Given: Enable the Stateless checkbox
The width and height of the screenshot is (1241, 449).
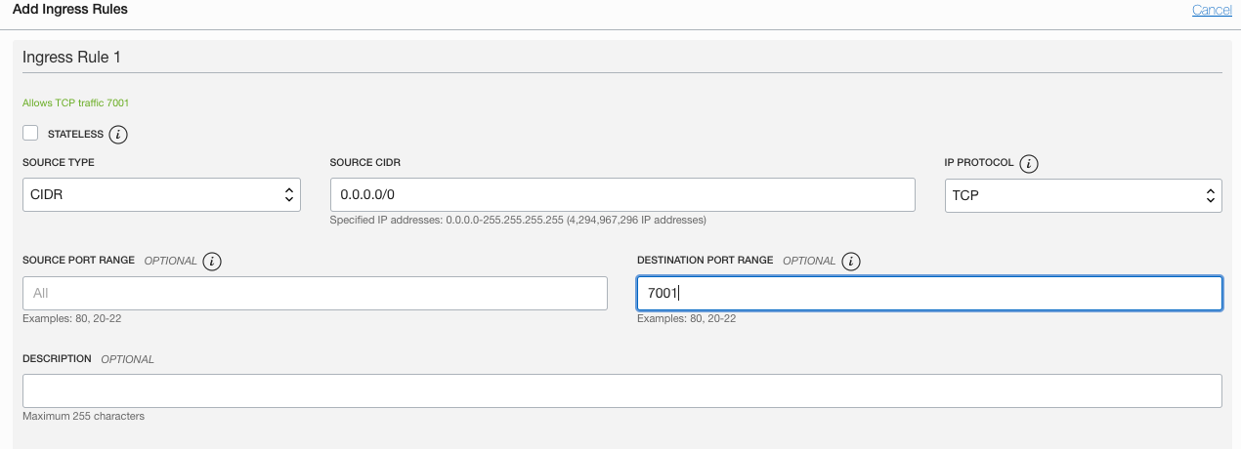Looking at the screenshot, I should coord(30,133).
